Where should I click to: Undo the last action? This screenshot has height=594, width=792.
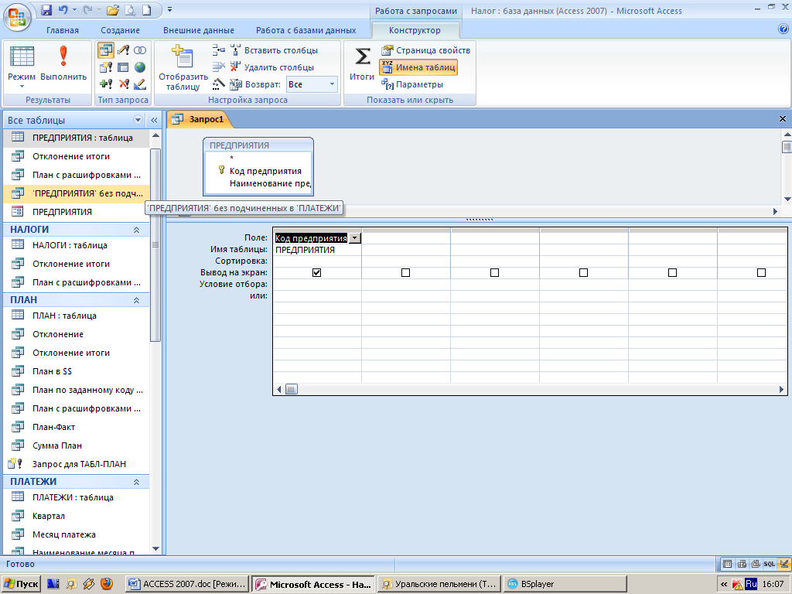click(63, 9)
